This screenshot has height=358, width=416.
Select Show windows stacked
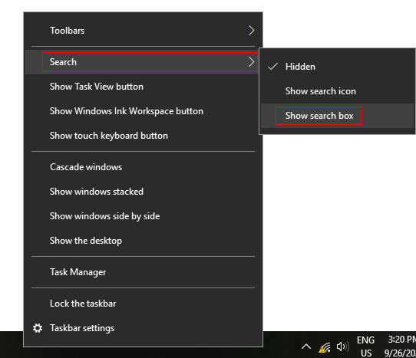click(x=144, y=192)
